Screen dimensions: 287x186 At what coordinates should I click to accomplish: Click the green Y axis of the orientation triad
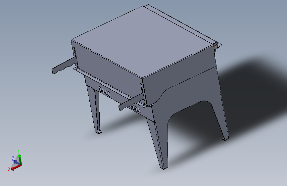[20, 160]
